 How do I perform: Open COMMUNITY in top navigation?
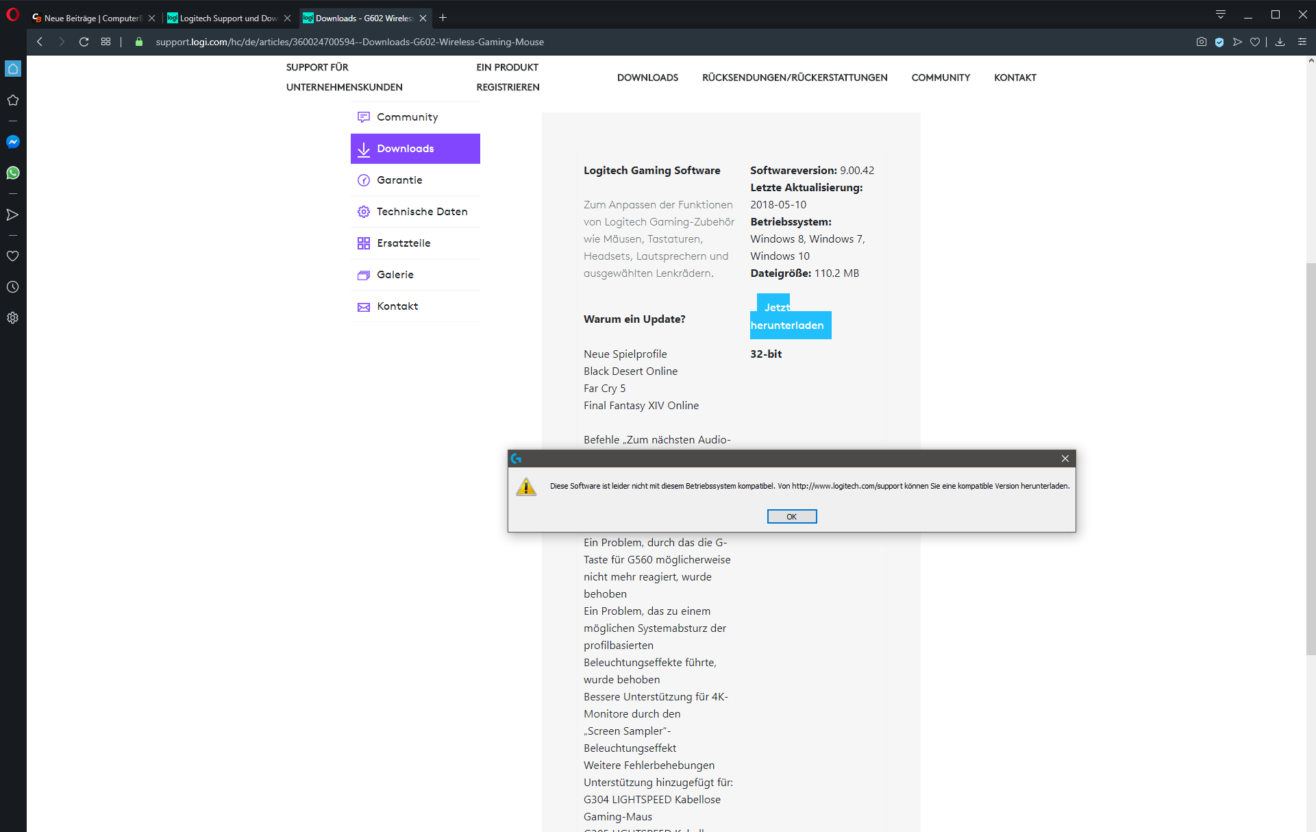tap(941, 77)
